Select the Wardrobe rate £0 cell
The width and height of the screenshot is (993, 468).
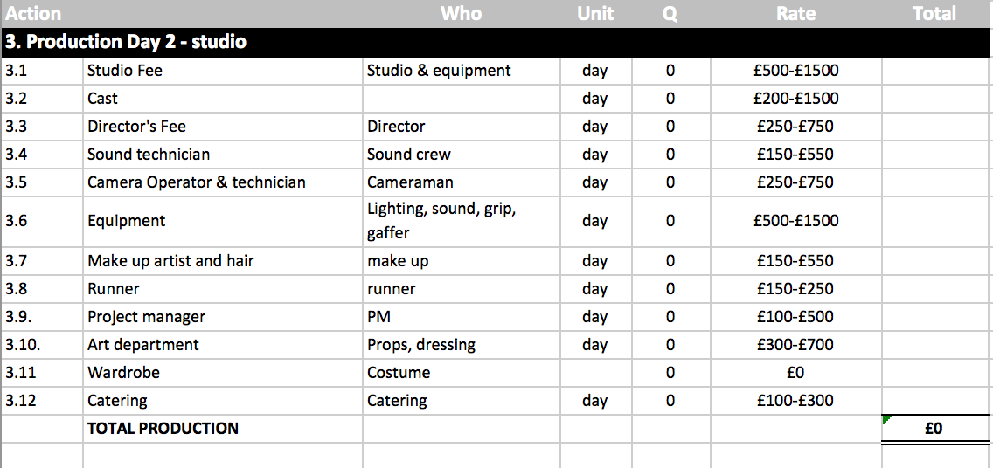pyautogui.click(x=796, y=373)
